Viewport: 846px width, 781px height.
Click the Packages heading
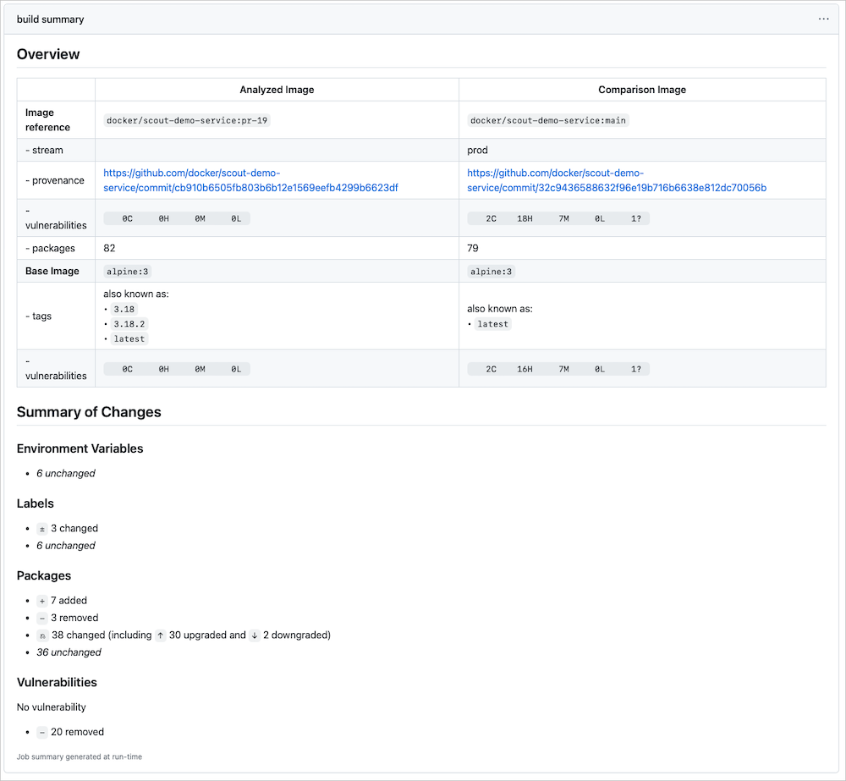coord(44,576)
